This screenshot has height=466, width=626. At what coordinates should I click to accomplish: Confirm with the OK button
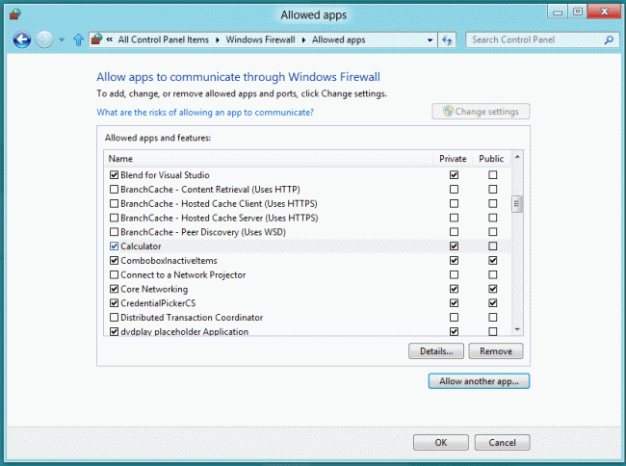click(x=441, y=443)
